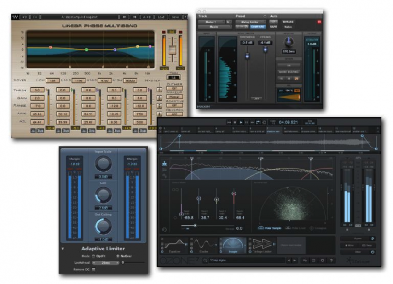Go to previous preset in Linear Phase Multiband
393x284 pixels.
(124, 17)
